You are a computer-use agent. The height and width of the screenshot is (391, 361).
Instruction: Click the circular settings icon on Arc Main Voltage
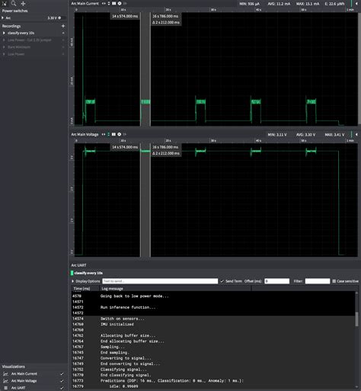(120, 134)
